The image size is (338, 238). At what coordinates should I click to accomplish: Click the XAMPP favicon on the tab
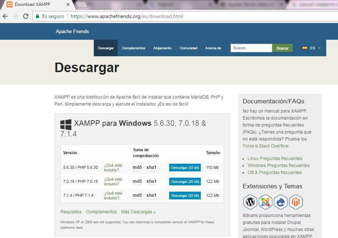[x=10, y=4]
